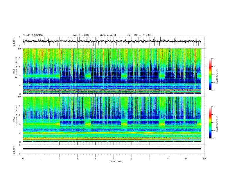The image size is (230, 178).
Task: Click the ch.2 colorbar "log(PSD)(V²/Hz)" label
Action: 217,124
